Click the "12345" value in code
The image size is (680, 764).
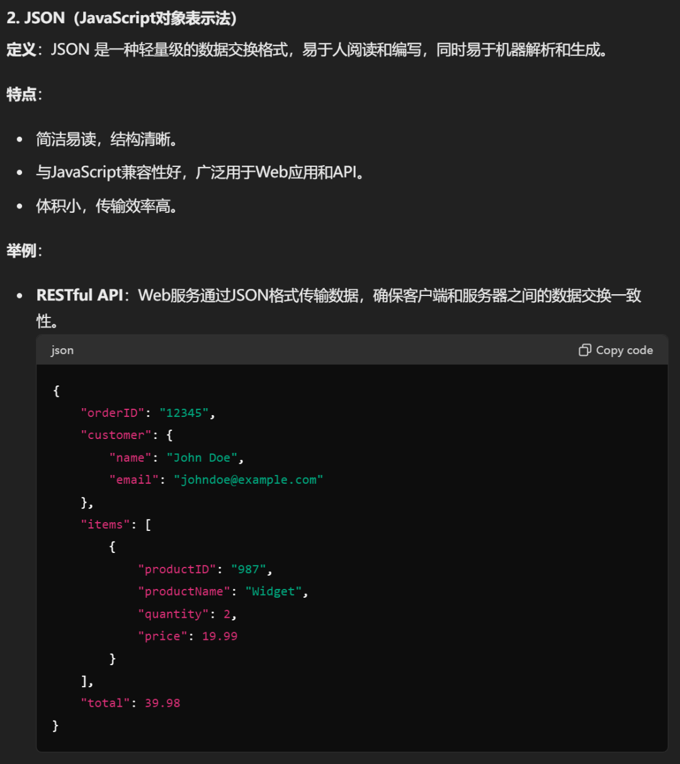click(x=184, y=413)
